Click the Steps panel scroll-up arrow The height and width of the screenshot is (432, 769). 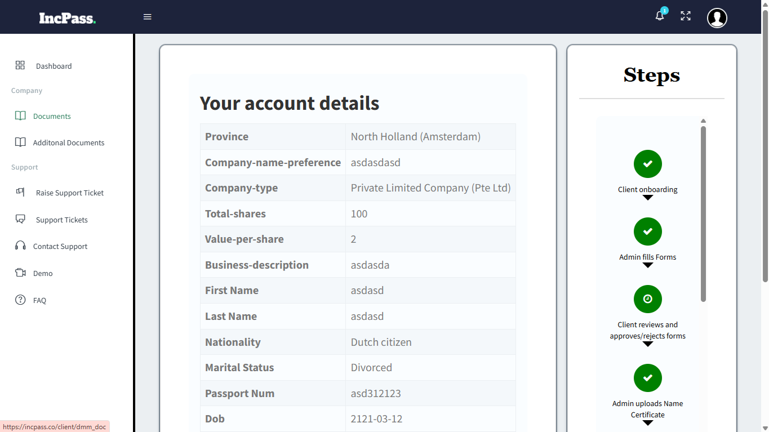tap(703, 121)
